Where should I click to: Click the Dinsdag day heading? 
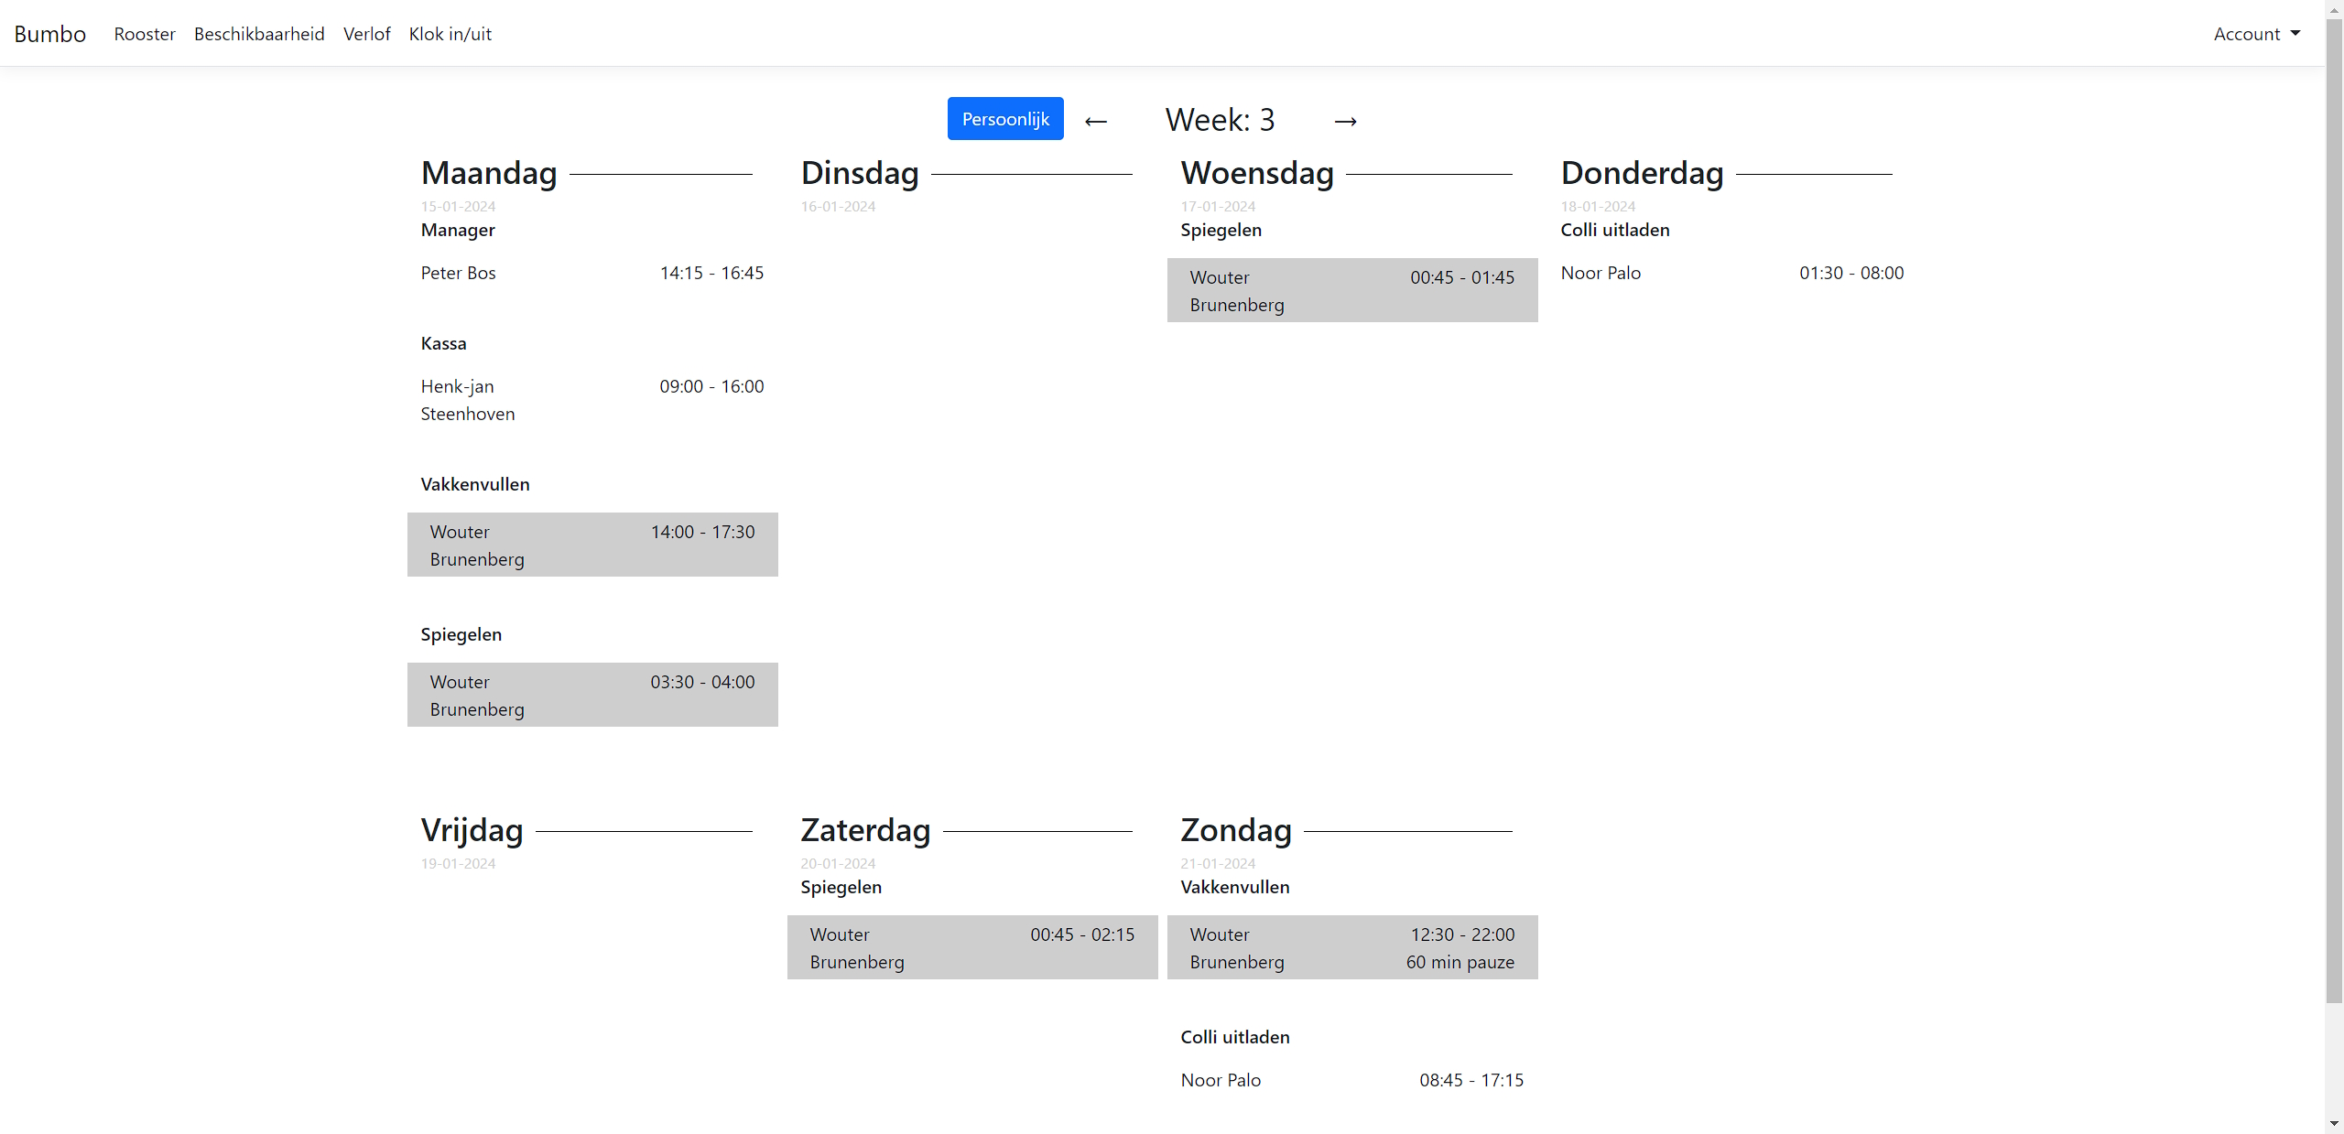pyautogui.click(x=860, y=173)
